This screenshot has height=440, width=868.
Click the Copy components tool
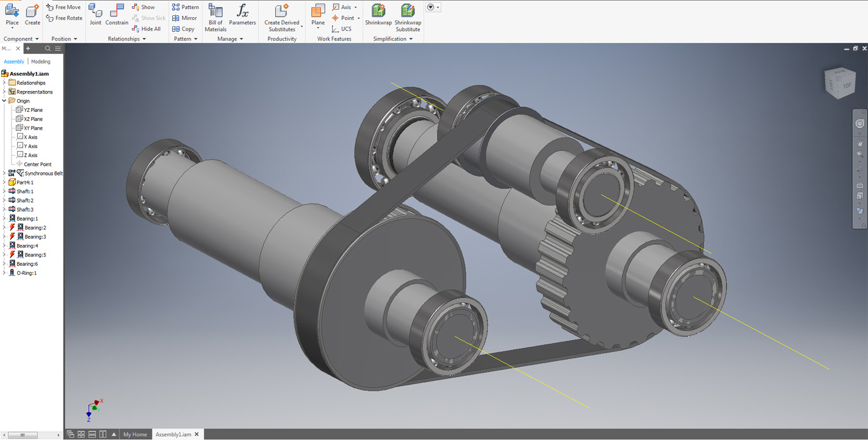click(x=184, y=29)
